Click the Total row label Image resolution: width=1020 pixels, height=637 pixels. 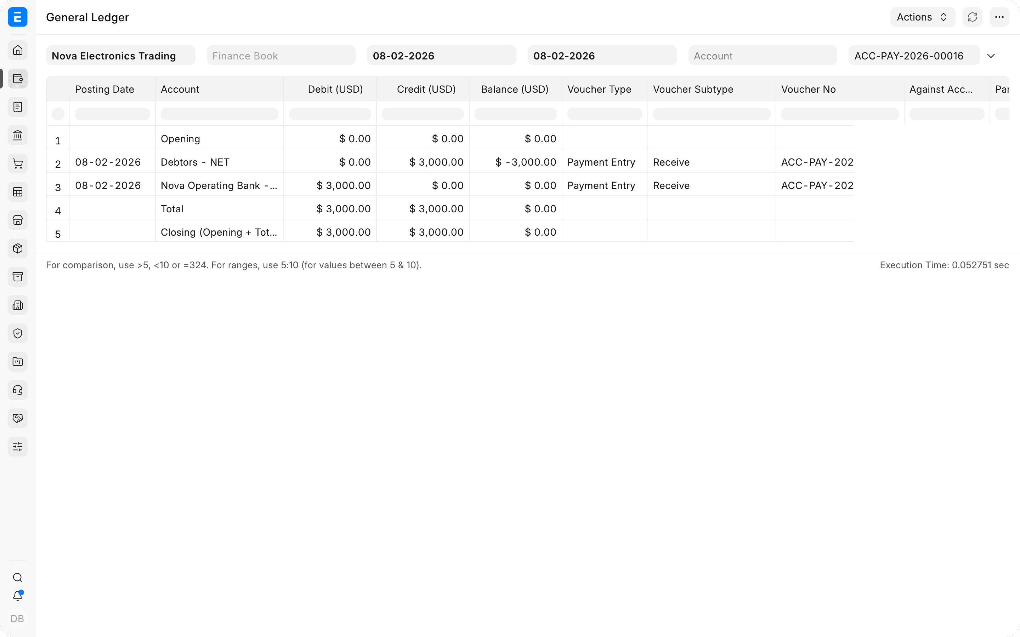pos(172,209)
